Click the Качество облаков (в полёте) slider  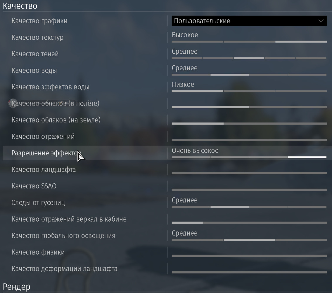coord(249,107)
